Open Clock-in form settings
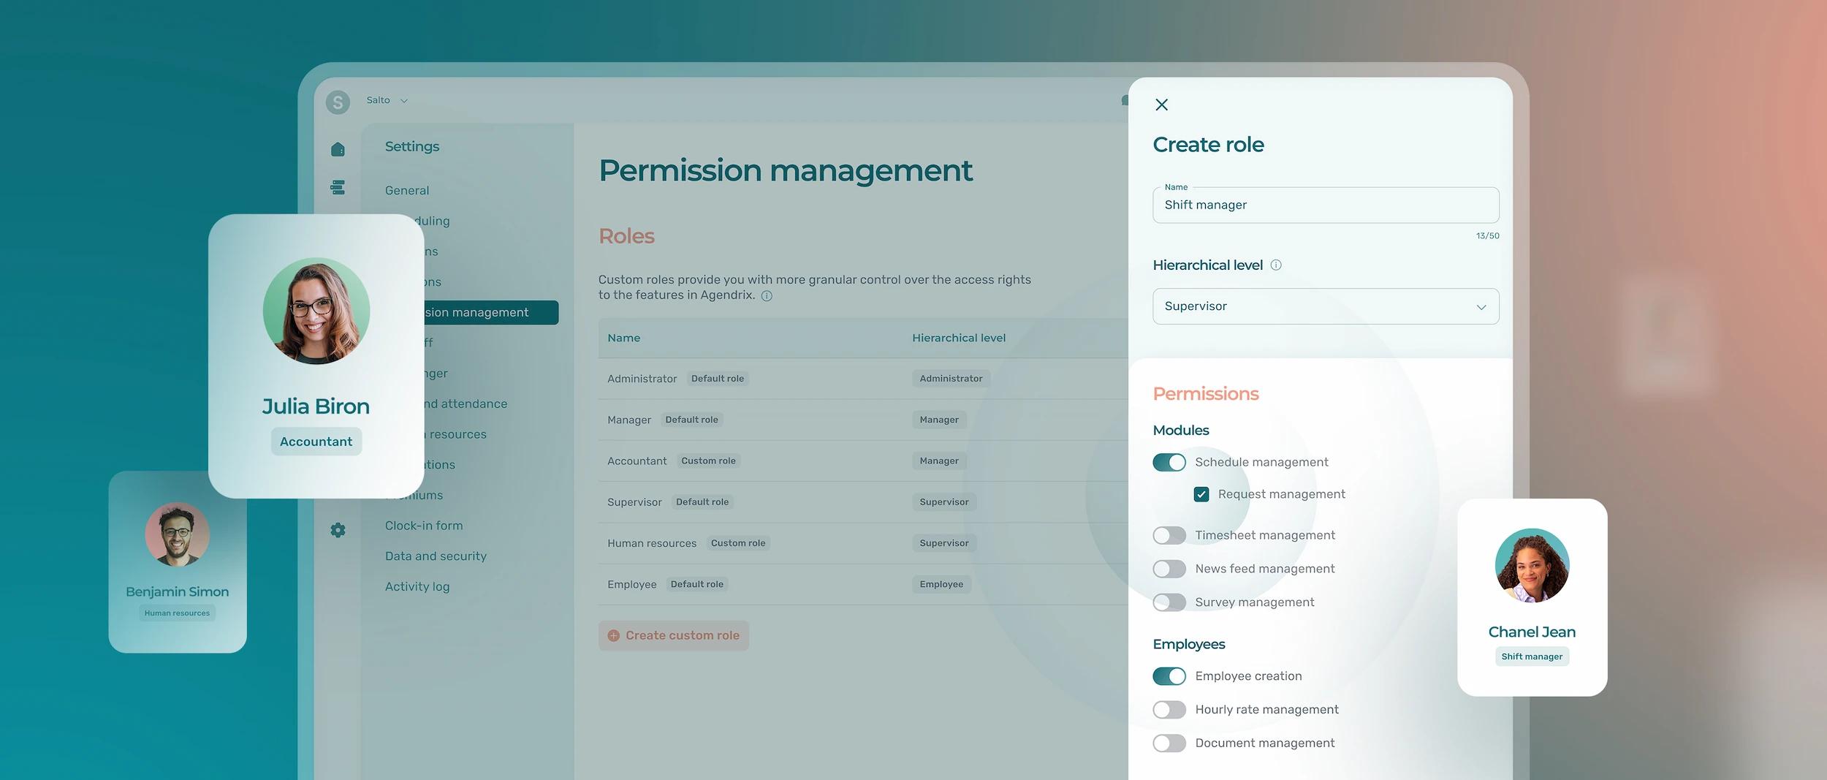The image size is (1827, 780). pyautogui.click(x=424, y=526)
